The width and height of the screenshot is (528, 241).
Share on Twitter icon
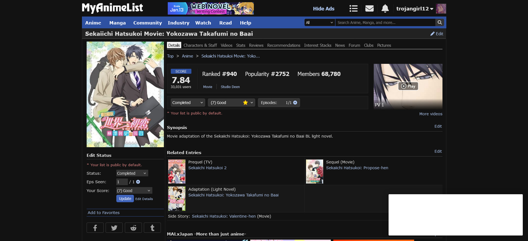114,228
